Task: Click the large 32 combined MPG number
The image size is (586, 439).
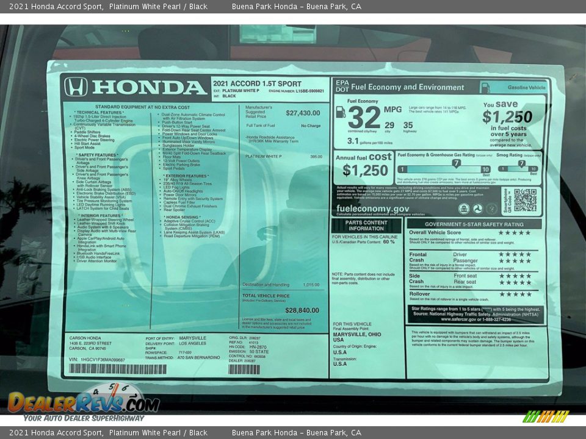Action: click(364, 118)
